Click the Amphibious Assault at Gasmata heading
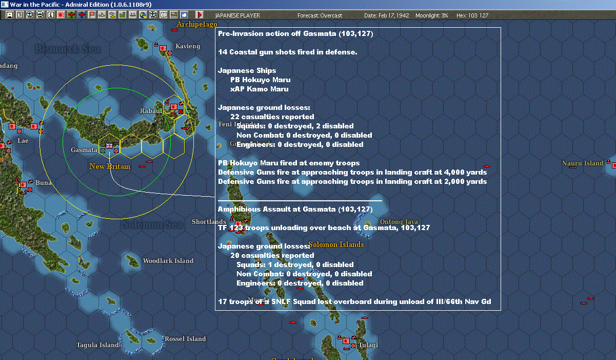 point(295,209)
